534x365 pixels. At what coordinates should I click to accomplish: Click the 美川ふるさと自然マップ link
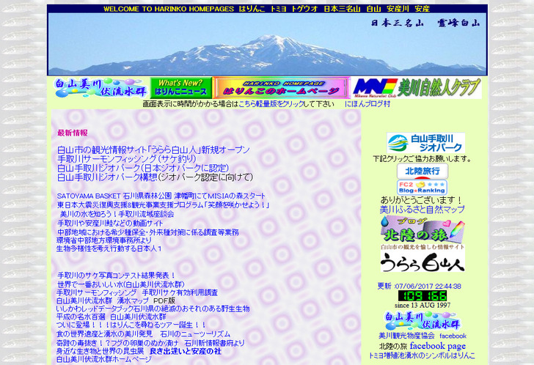[x=422, y=210]
